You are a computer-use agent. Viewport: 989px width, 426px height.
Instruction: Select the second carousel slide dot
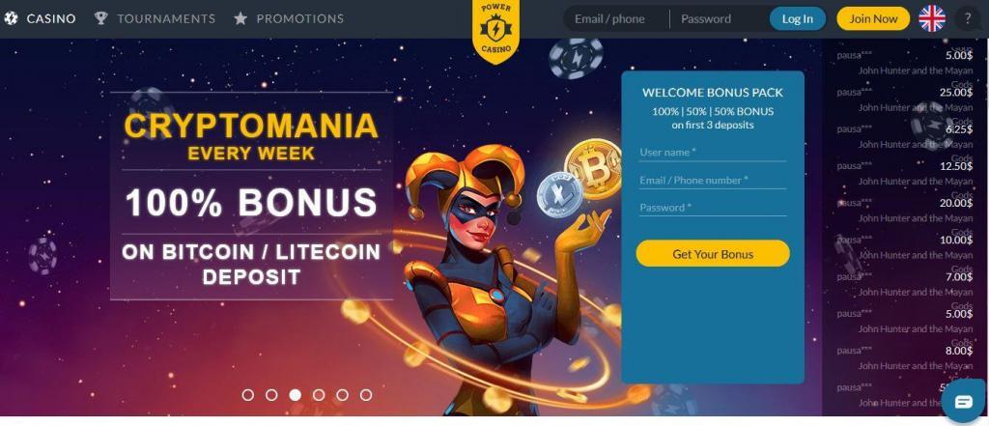pos(271,395)
